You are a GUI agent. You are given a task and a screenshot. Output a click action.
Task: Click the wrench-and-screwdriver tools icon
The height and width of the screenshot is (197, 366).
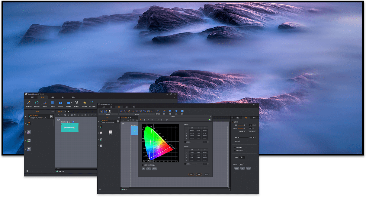77,103
